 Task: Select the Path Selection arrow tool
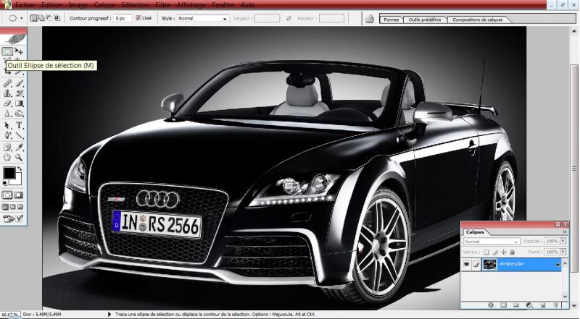coord(7,125)
